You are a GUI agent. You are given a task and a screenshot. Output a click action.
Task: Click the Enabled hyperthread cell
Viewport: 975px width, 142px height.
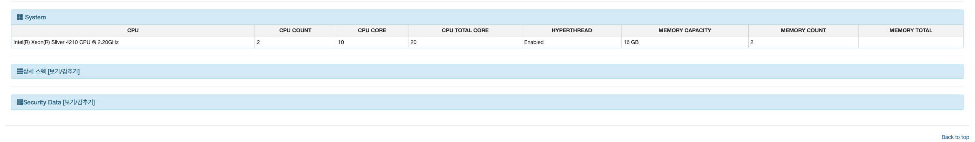(572, 42)
